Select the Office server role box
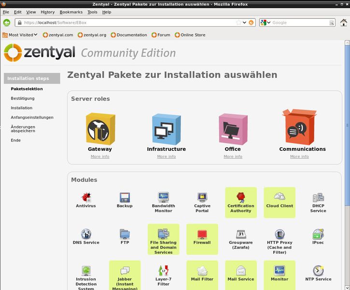 233,129
